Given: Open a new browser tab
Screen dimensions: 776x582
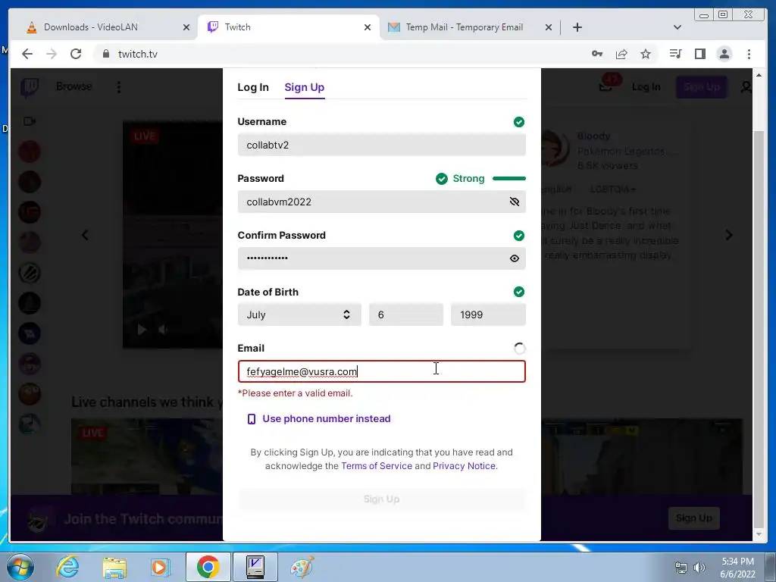Looking at the screenshot, I should pos(577,27).
